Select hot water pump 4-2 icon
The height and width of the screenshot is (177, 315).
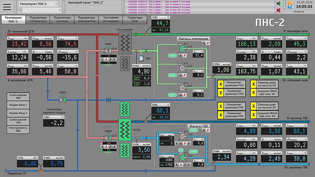coord(182,158)
